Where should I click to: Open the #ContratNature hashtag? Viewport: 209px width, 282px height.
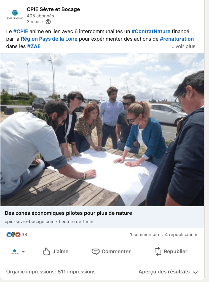151,32
